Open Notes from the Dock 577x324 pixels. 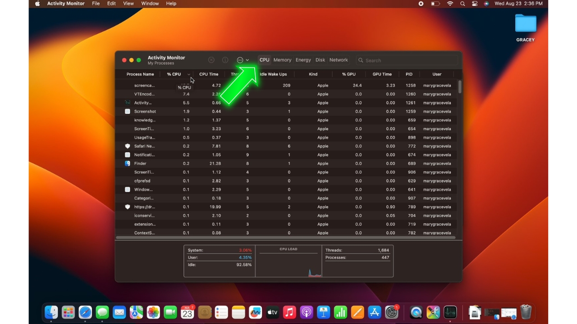238,312
